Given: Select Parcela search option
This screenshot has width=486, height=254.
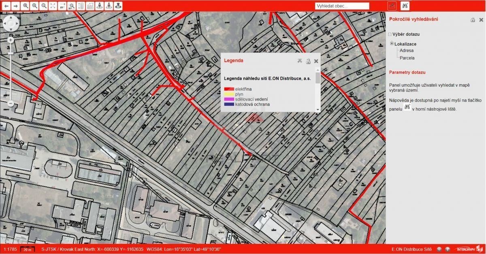Looking at the screenshot, I should coord(407,58).
